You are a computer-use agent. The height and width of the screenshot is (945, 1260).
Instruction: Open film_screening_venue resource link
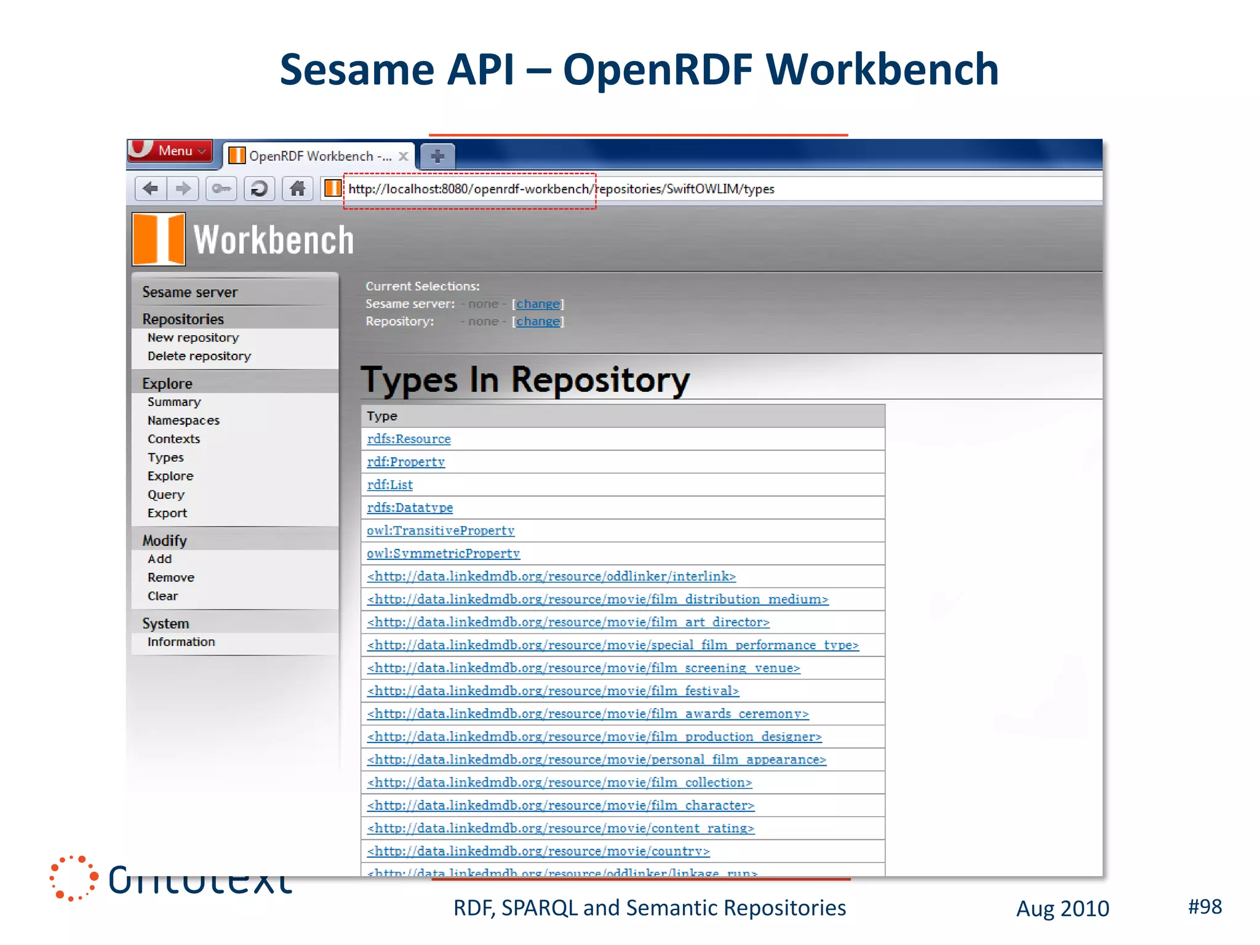pyautogui.click(x=583, y=668)
